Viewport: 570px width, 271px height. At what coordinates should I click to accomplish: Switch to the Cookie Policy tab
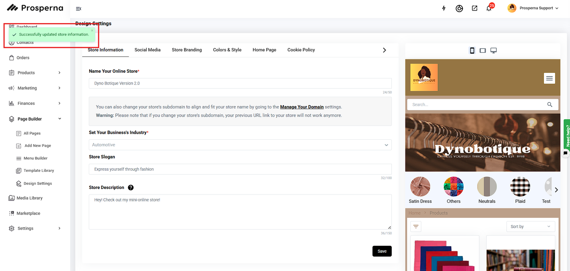[301, 50]
